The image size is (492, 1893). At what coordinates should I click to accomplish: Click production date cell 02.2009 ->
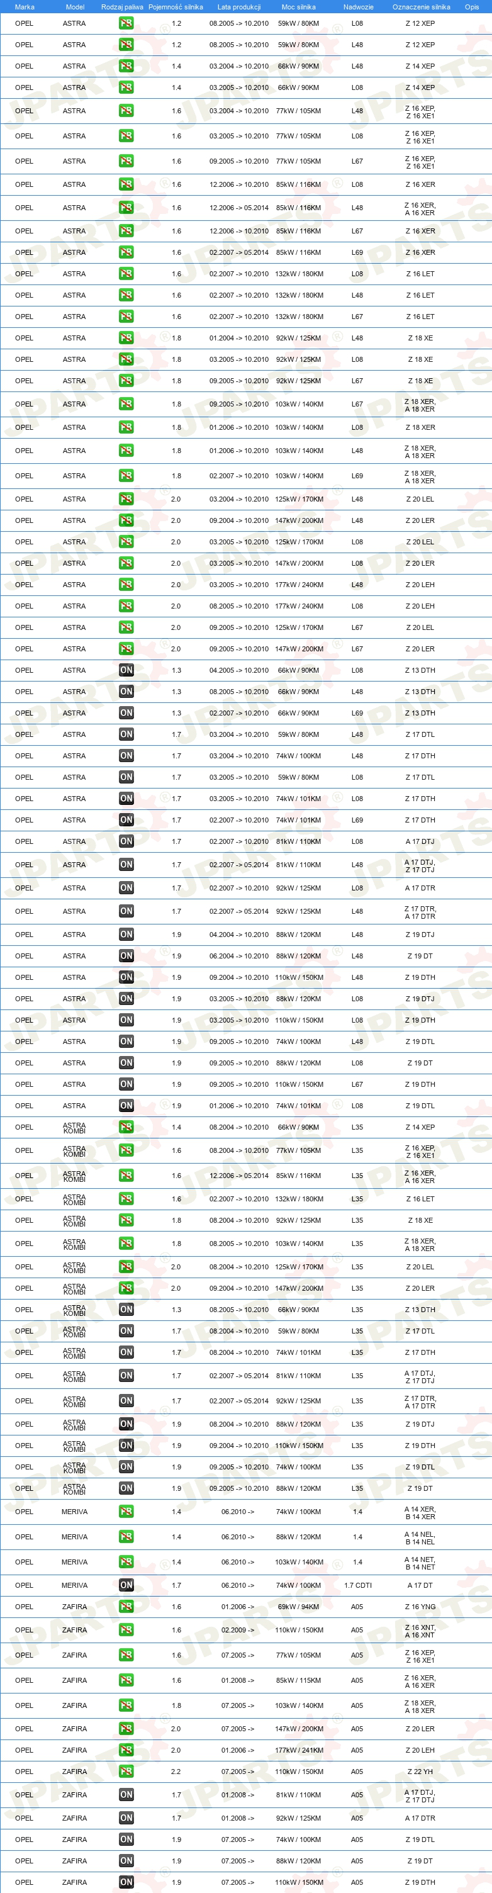238,1630
